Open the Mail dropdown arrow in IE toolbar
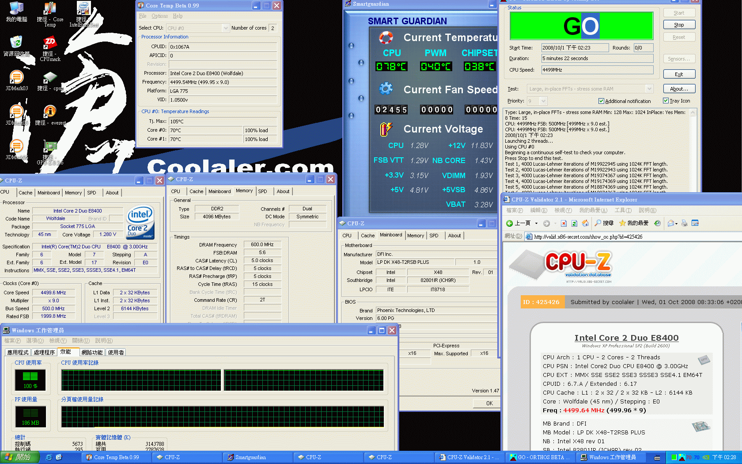 tap(676, 224)
